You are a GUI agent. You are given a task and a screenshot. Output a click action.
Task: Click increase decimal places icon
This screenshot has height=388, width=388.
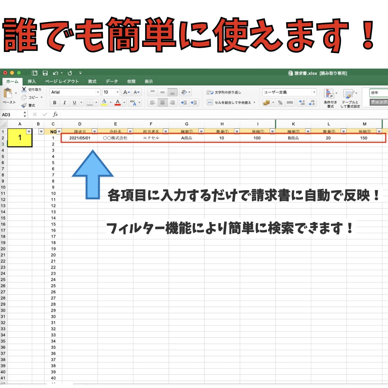tap(302, 102)
